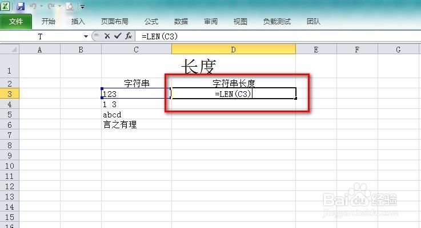The width and height of the screenshot is (421, 228).
Task: Select row 10 header
Action: [10, 166]
